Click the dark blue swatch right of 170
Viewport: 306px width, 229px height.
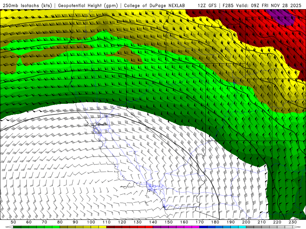[203, 227]
